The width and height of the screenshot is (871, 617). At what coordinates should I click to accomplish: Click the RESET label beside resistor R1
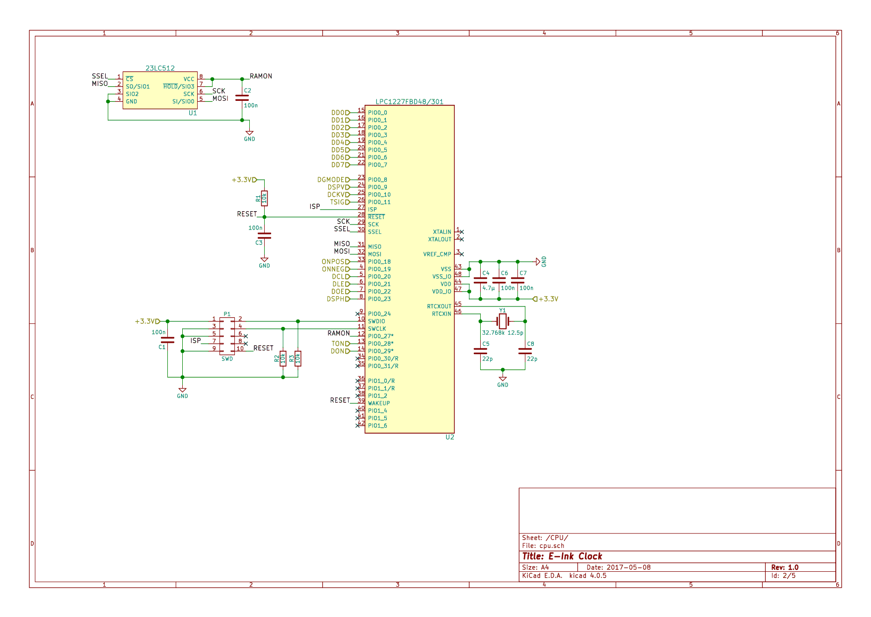point(247,214)
